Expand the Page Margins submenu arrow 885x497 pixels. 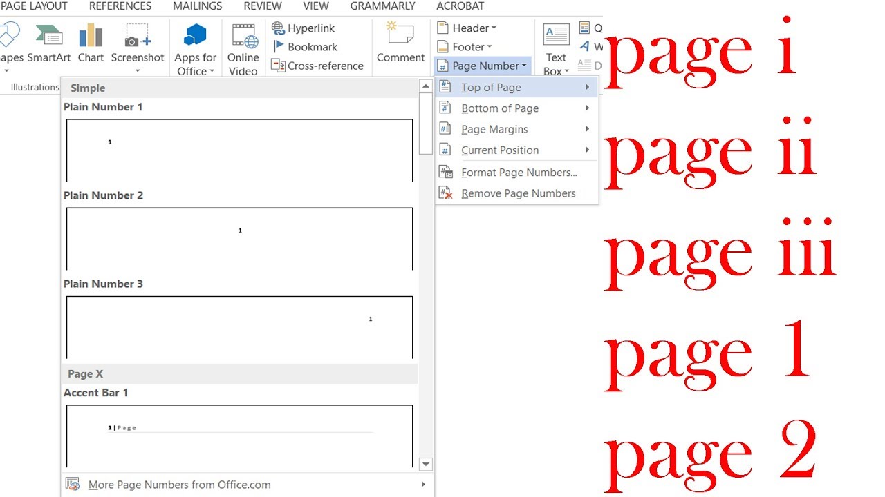pos(587,129)
